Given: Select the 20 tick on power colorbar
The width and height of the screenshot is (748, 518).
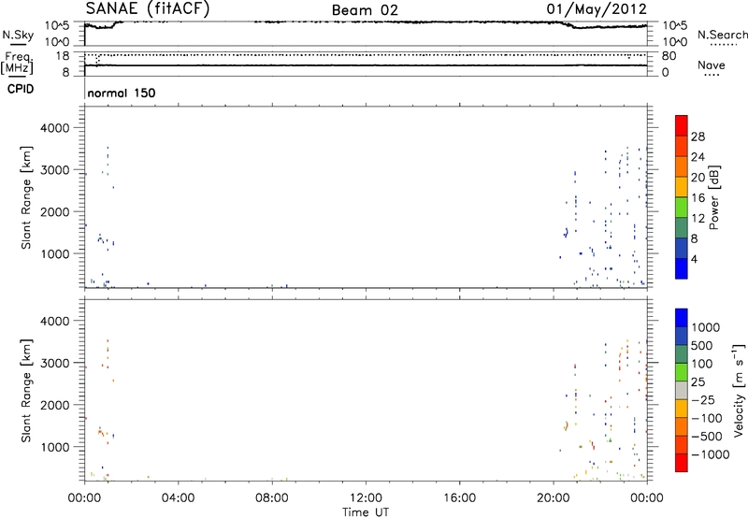Looking at the screenshot, I should coord(698,178).
